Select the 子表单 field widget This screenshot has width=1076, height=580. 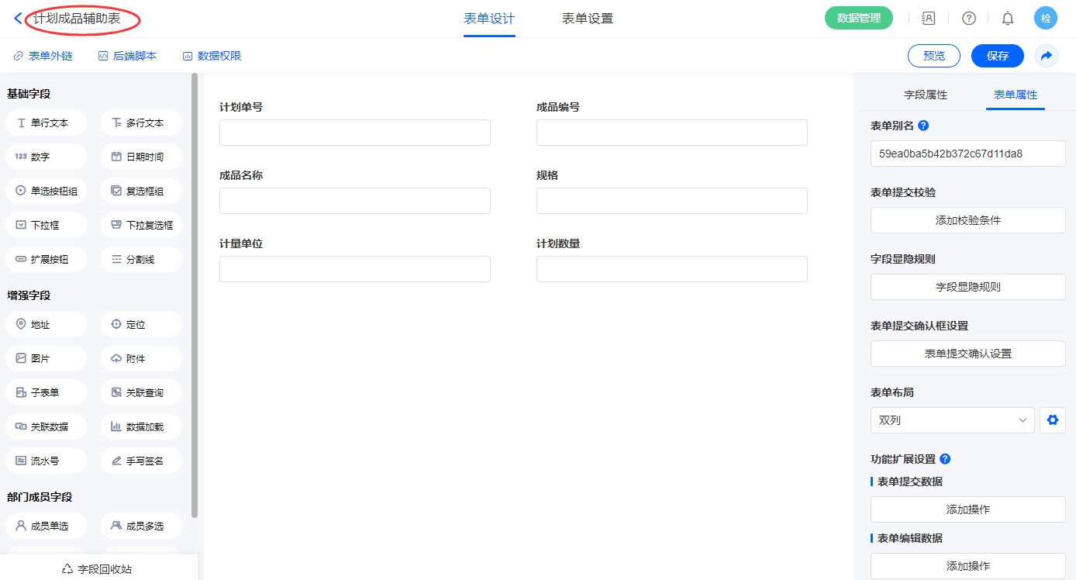click(x=46, y=392)
